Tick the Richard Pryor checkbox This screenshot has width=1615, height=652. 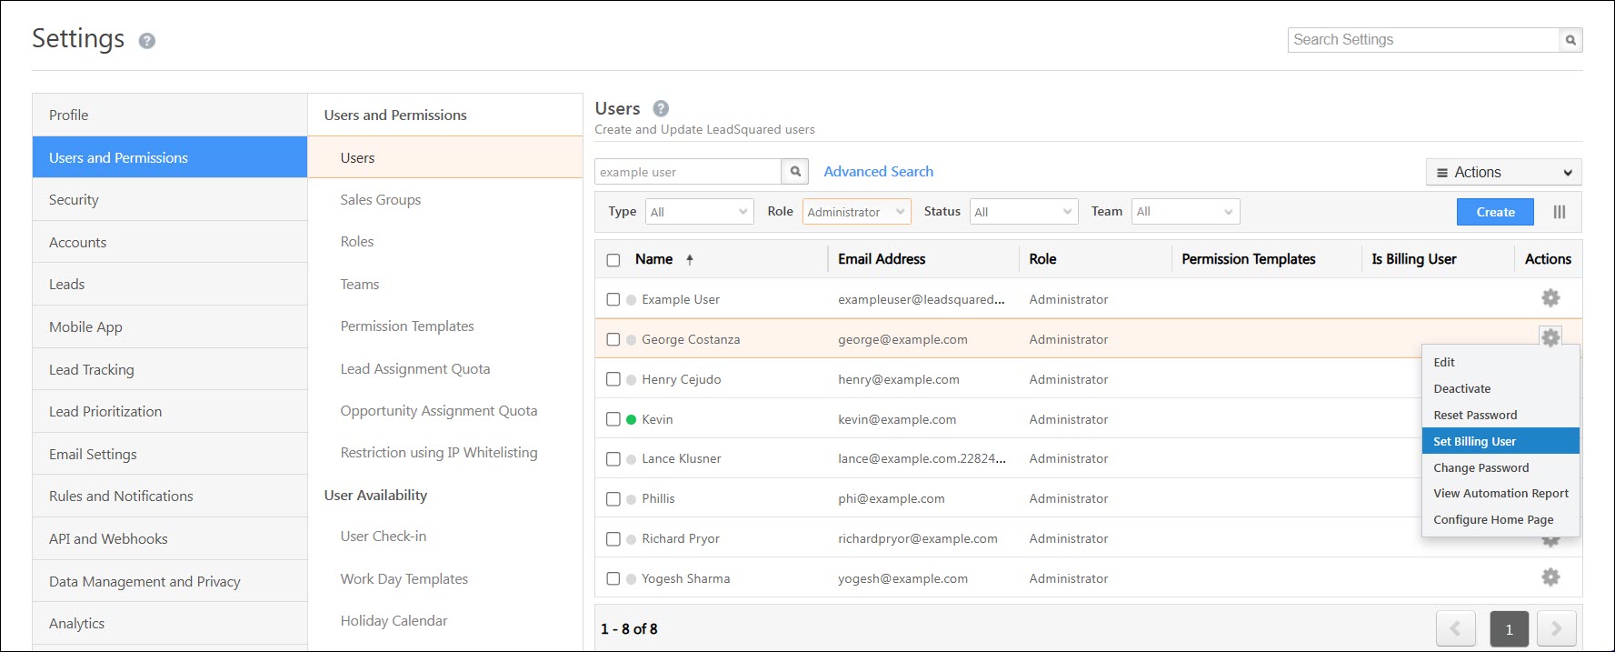(613, 539)
